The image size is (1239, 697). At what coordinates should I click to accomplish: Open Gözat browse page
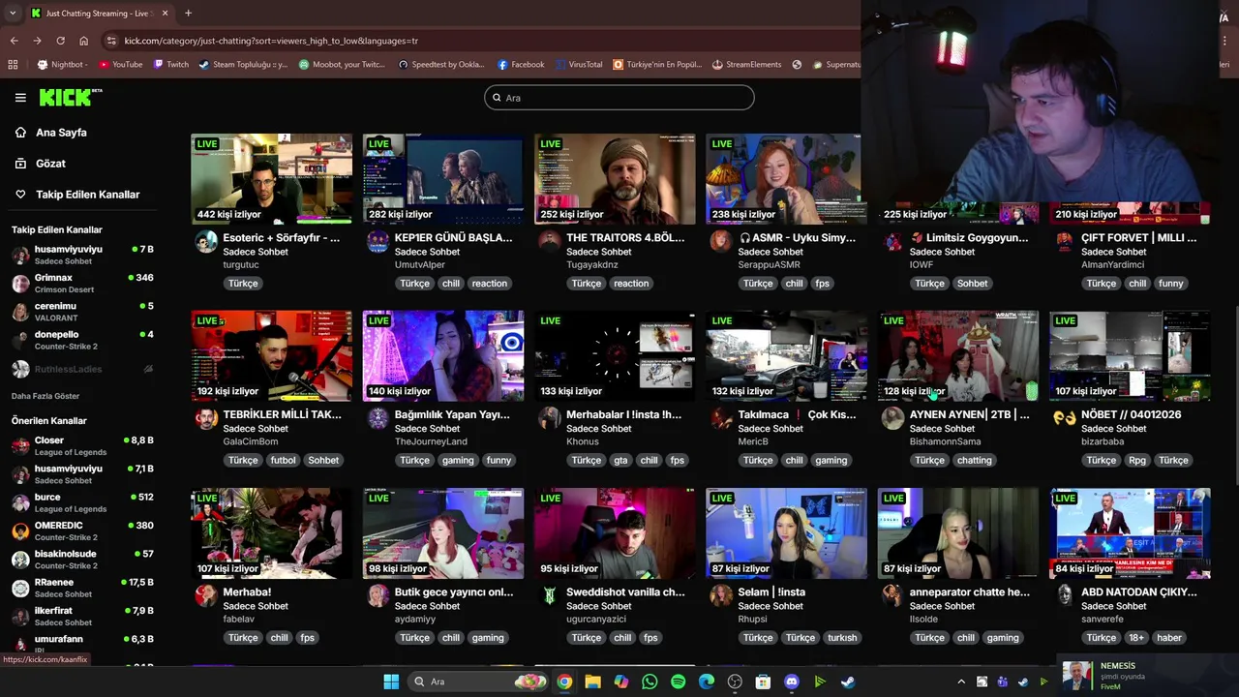point(50,164)
